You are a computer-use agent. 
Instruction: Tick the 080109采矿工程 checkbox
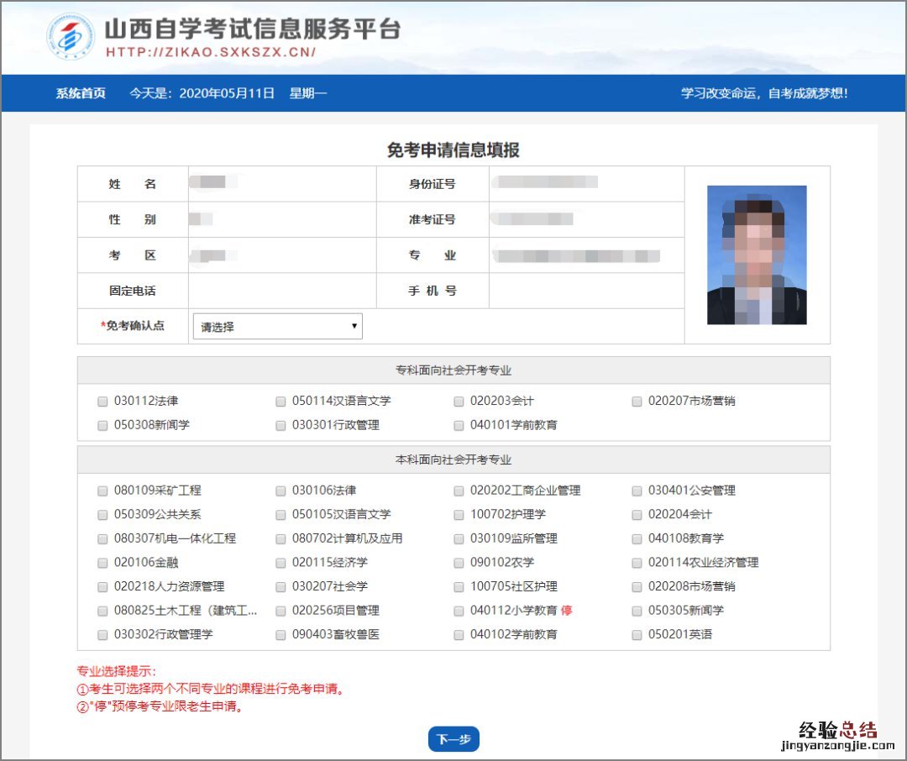(x=102, y=491)
